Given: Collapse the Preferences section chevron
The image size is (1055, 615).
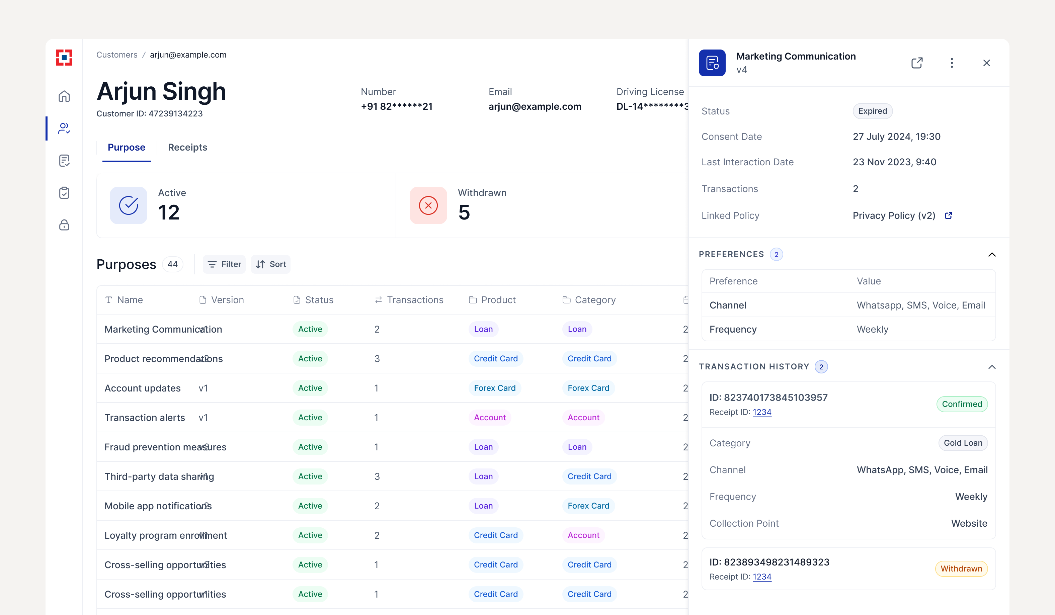Looking at the screenshot, I should (992, 255).
